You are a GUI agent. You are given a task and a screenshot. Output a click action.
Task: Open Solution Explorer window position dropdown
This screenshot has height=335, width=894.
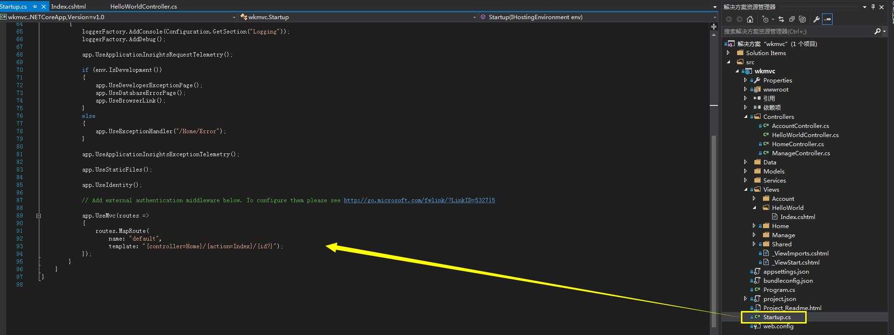[865, 7]
